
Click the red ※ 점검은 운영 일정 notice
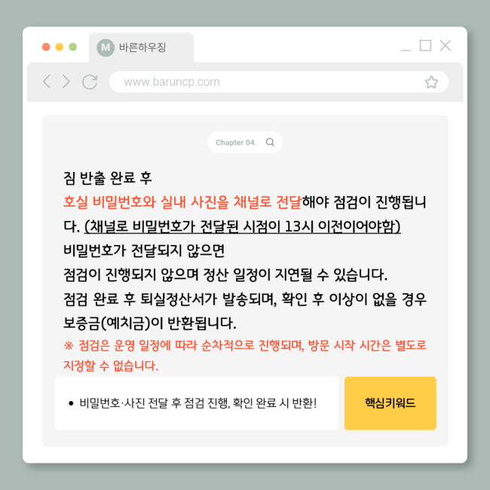pos(245,355)
